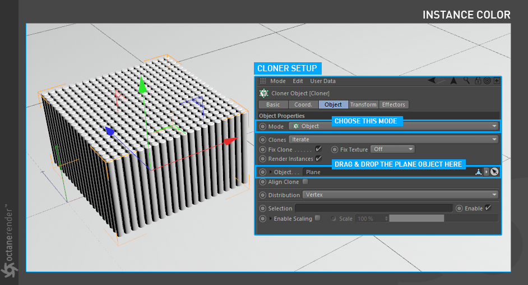Viewport: 528px width, 285px height.
Task: Open the Distribution dropdown showing Vertex
Action: coord(400,195)
